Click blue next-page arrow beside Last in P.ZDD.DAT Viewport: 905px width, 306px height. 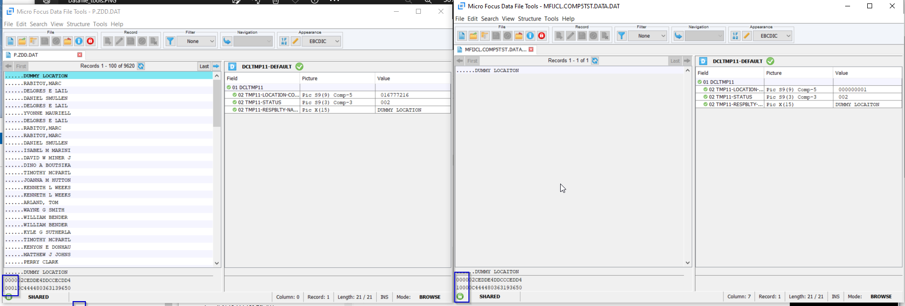pos(216,66)
